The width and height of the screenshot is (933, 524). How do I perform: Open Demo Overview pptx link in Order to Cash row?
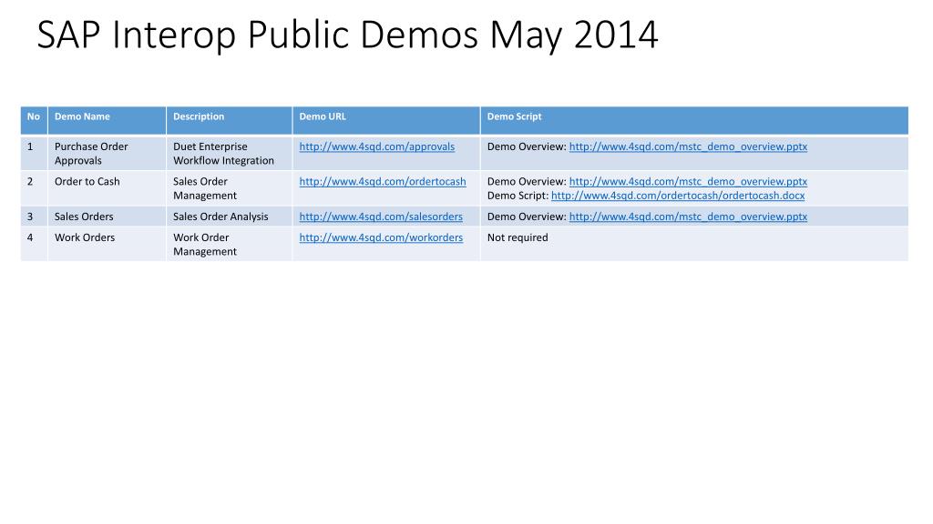(x=688, y=182)
